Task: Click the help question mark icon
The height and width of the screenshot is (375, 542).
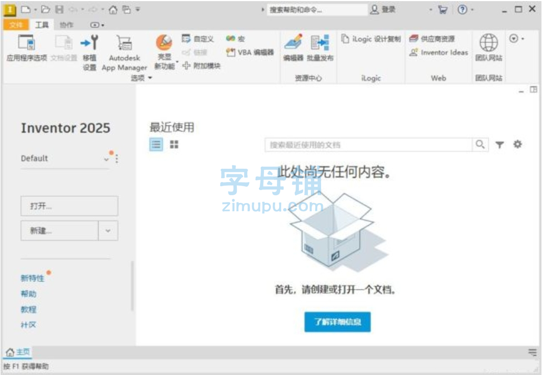Action: 462,9
